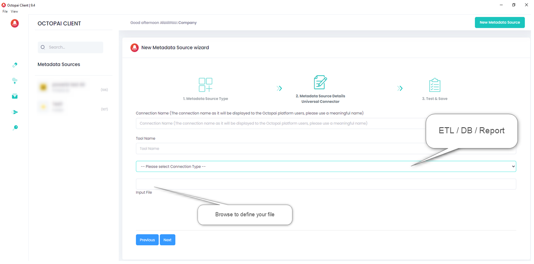534x264 pixels.
Task: Open the File menu
Action: [x=5, y=11]
